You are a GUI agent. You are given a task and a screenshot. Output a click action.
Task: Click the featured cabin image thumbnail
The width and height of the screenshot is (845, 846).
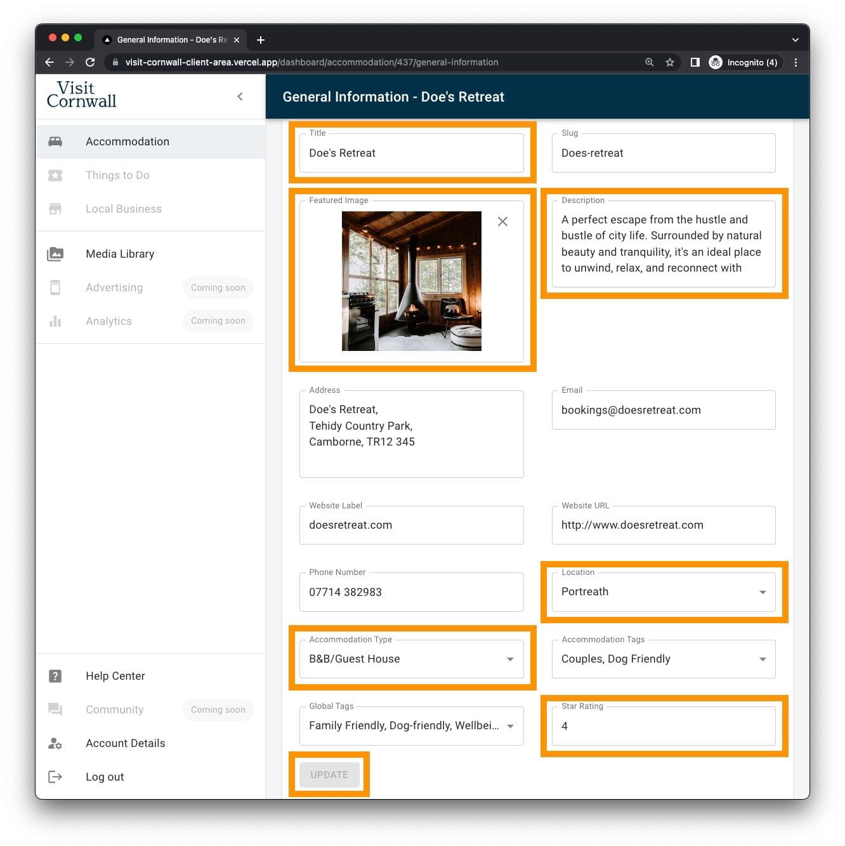(411, 281)
